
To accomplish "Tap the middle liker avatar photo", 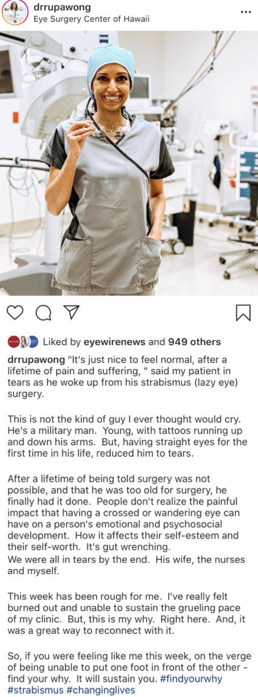I will pyautogui.click(x=23, y=342).
